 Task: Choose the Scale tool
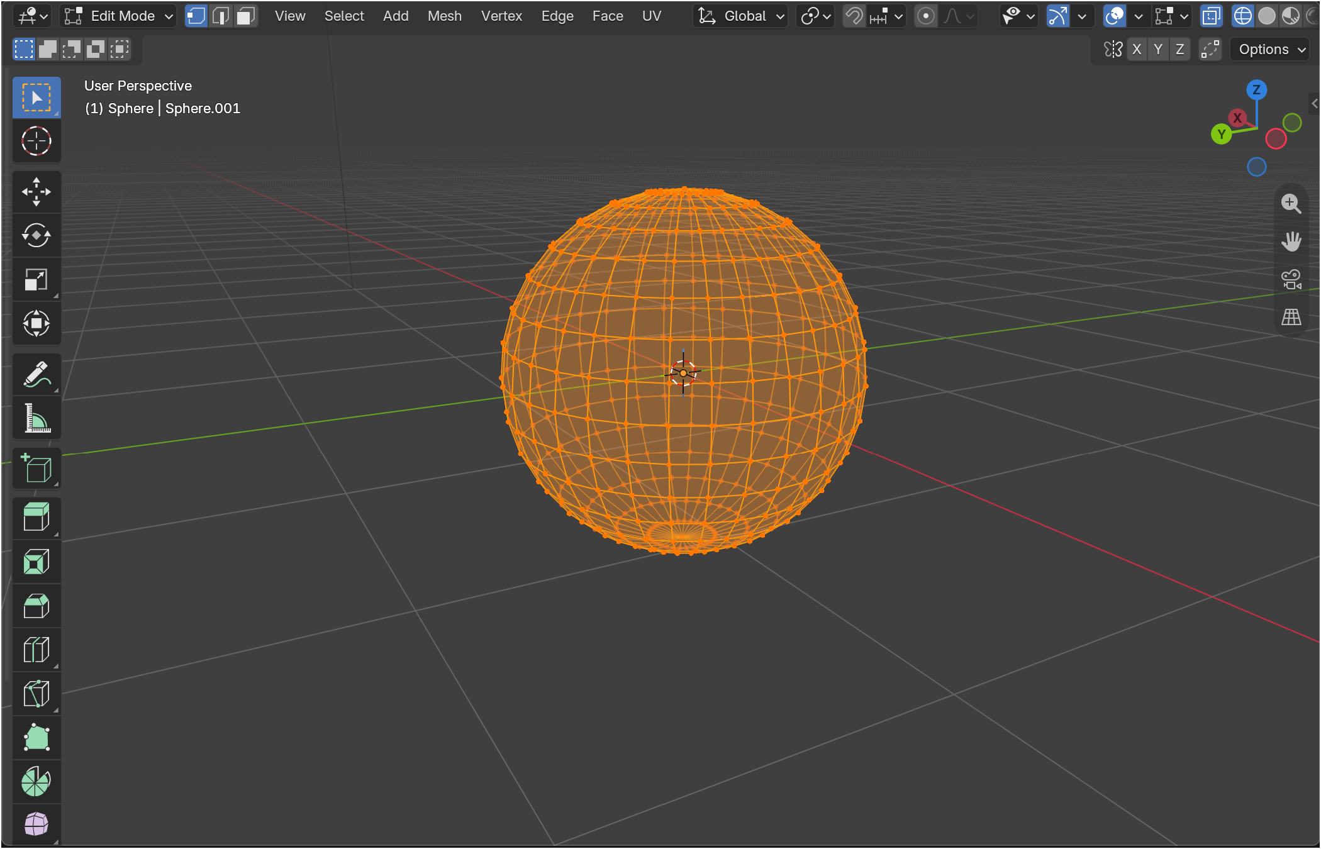tap(36, 280)
